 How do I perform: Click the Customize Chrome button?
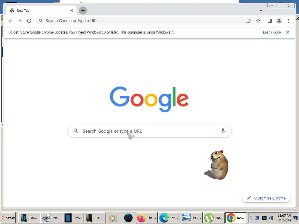point(266,198)
